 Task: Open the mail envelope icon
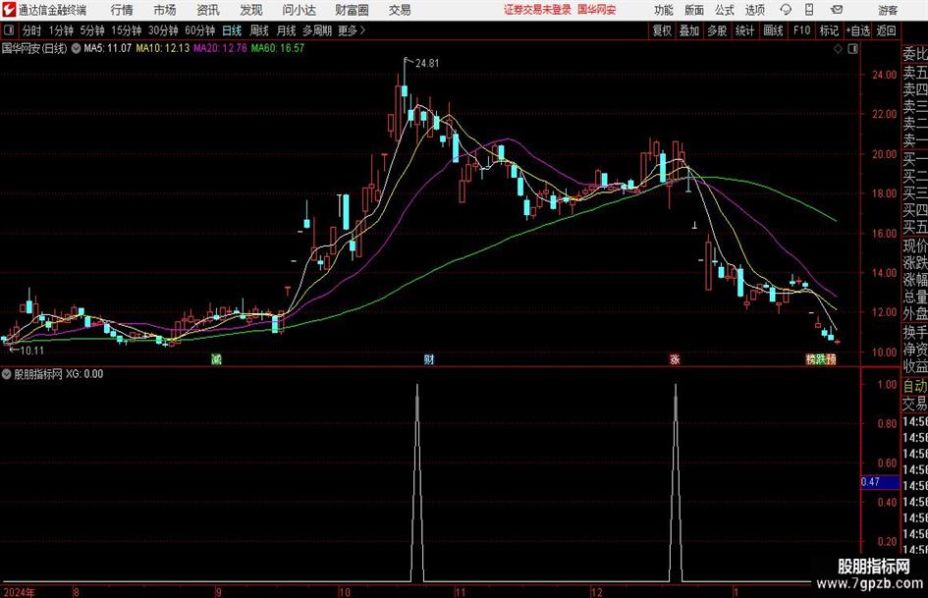(837, 10)
